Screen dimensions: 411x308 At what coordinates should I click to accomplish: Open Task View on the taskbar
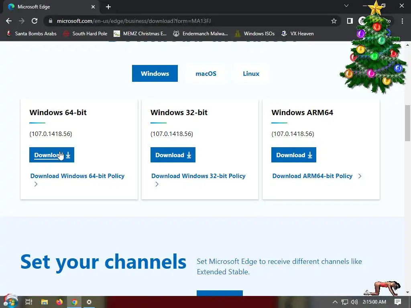click(28, 302)
